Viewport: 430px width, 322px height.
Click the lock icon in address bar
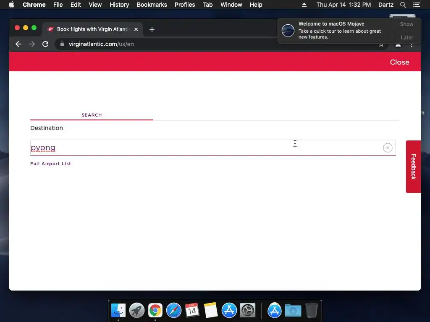(x=62, y=44)
